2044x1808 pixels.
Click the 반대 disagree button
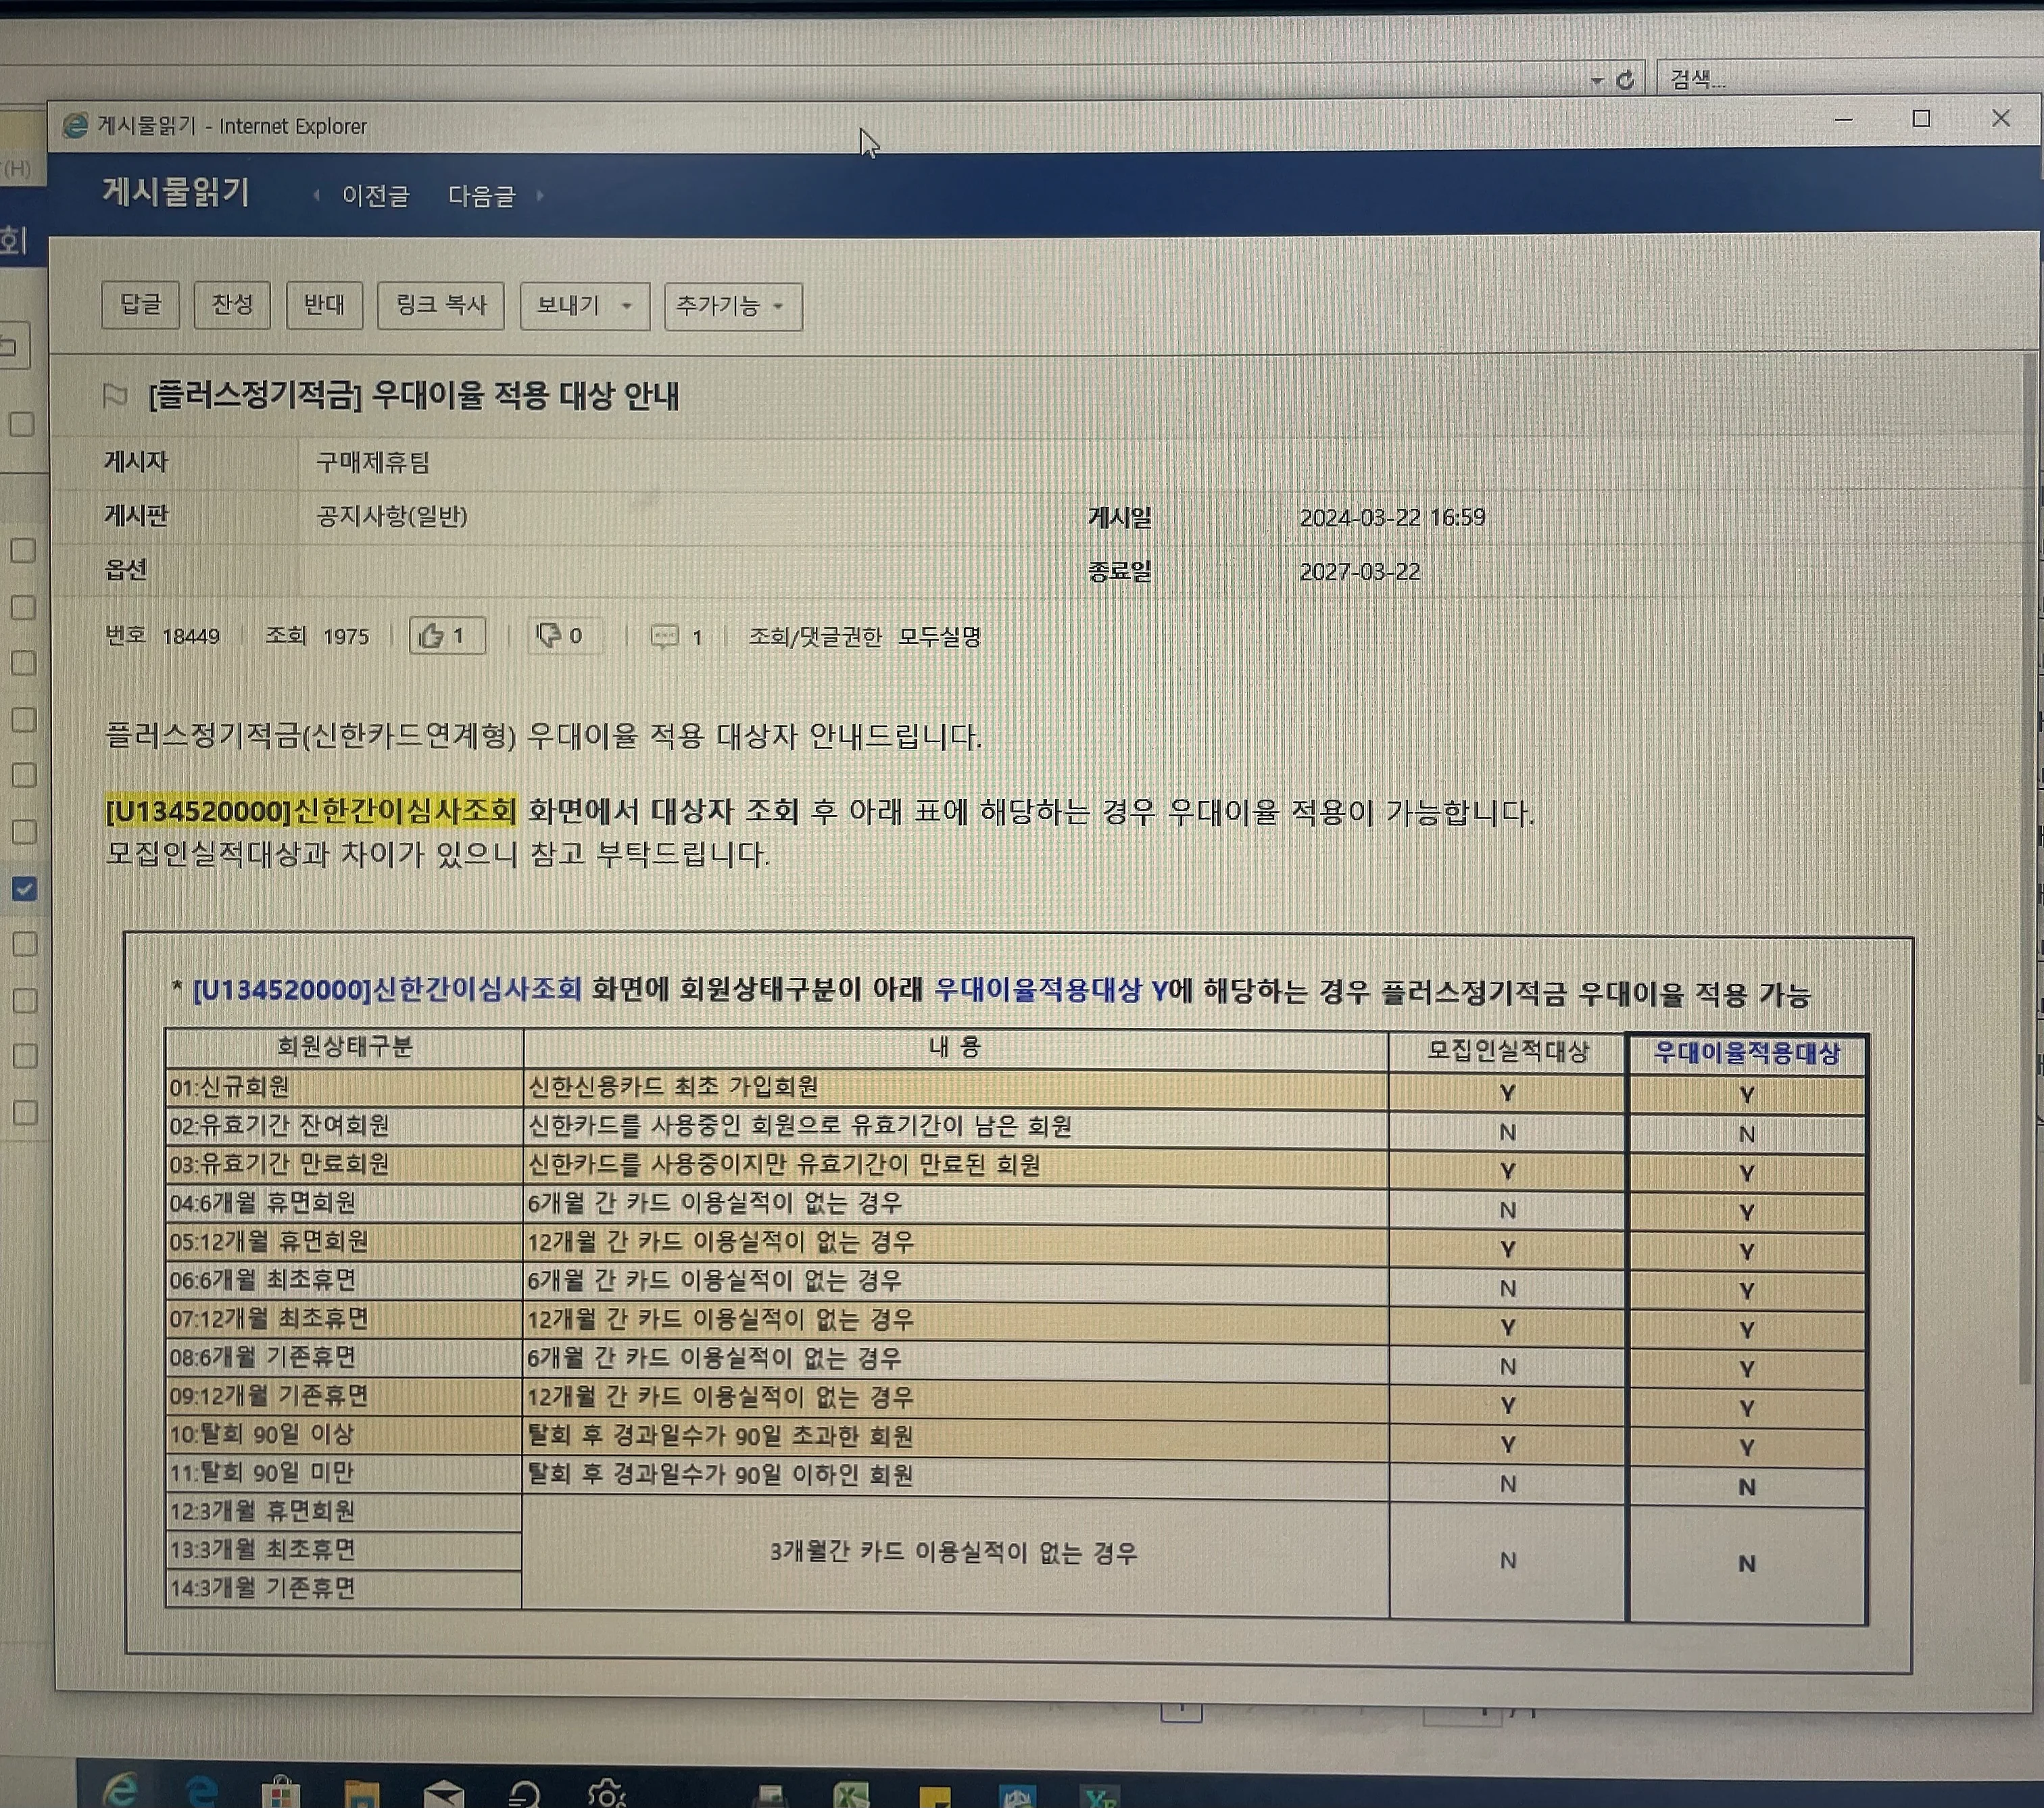(324, 305)
